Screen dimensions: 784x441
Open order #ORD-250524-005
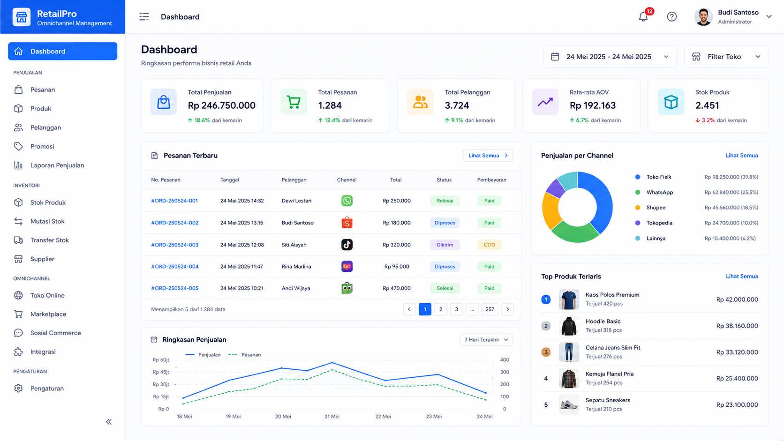click(x=174, y=288)
